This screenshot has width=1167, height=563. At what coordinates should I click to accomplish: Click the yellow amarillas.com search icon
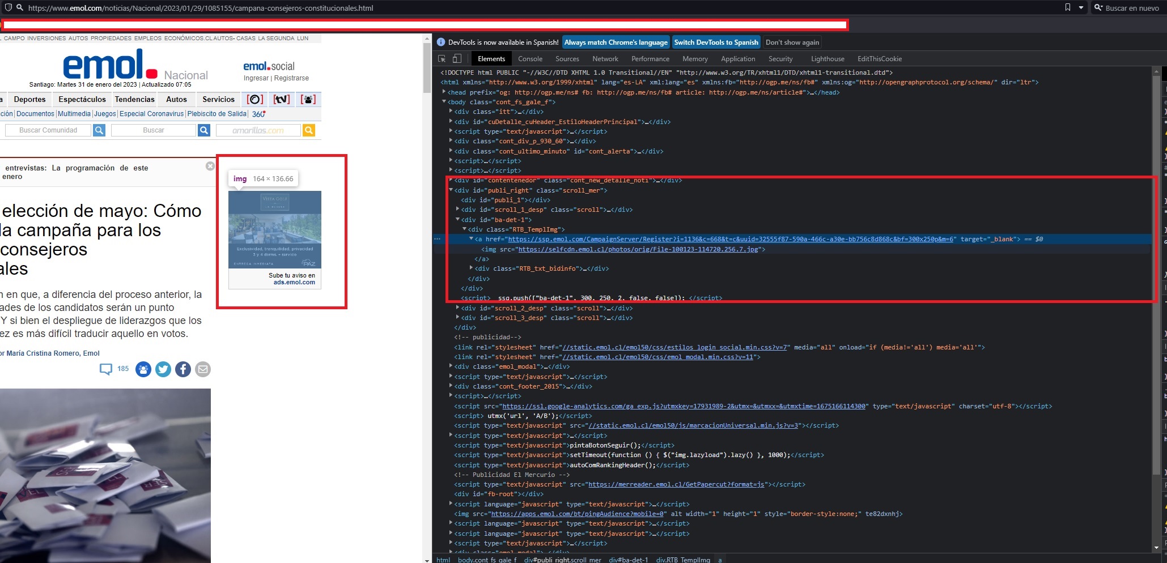coord(309,130)
